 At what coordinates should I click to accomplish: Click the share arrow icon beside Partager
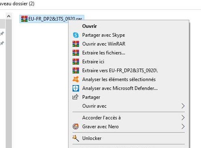click(x=75, y=97)
